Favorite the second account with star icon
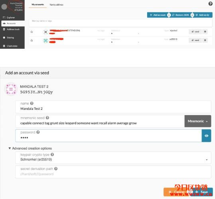Image resolution: width=215 pixels, height=199 pixels. point(32,40)
